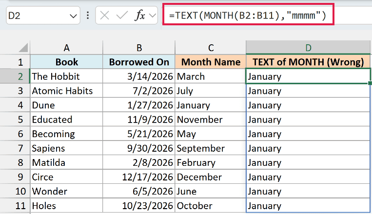This screenshot has height=214, width=372.
Task: Click the TEXT of MONTH (Wrong) header
Action: [x=308, y=62]
